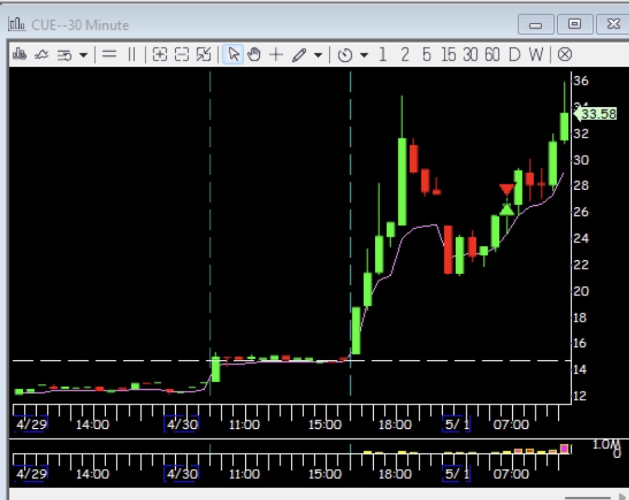
Task: Click the 1.0M volume scale label
Action: tap(606, 444)
